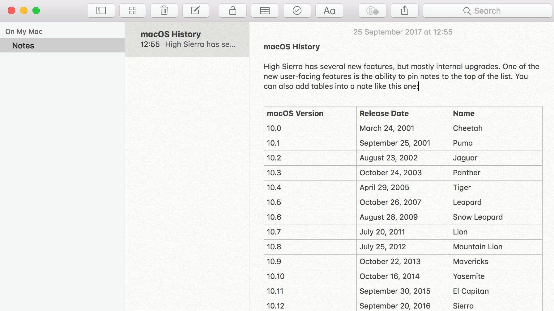Select the macOS History note in list
This screenshot has height=311, width=554.
pos(187,39)
